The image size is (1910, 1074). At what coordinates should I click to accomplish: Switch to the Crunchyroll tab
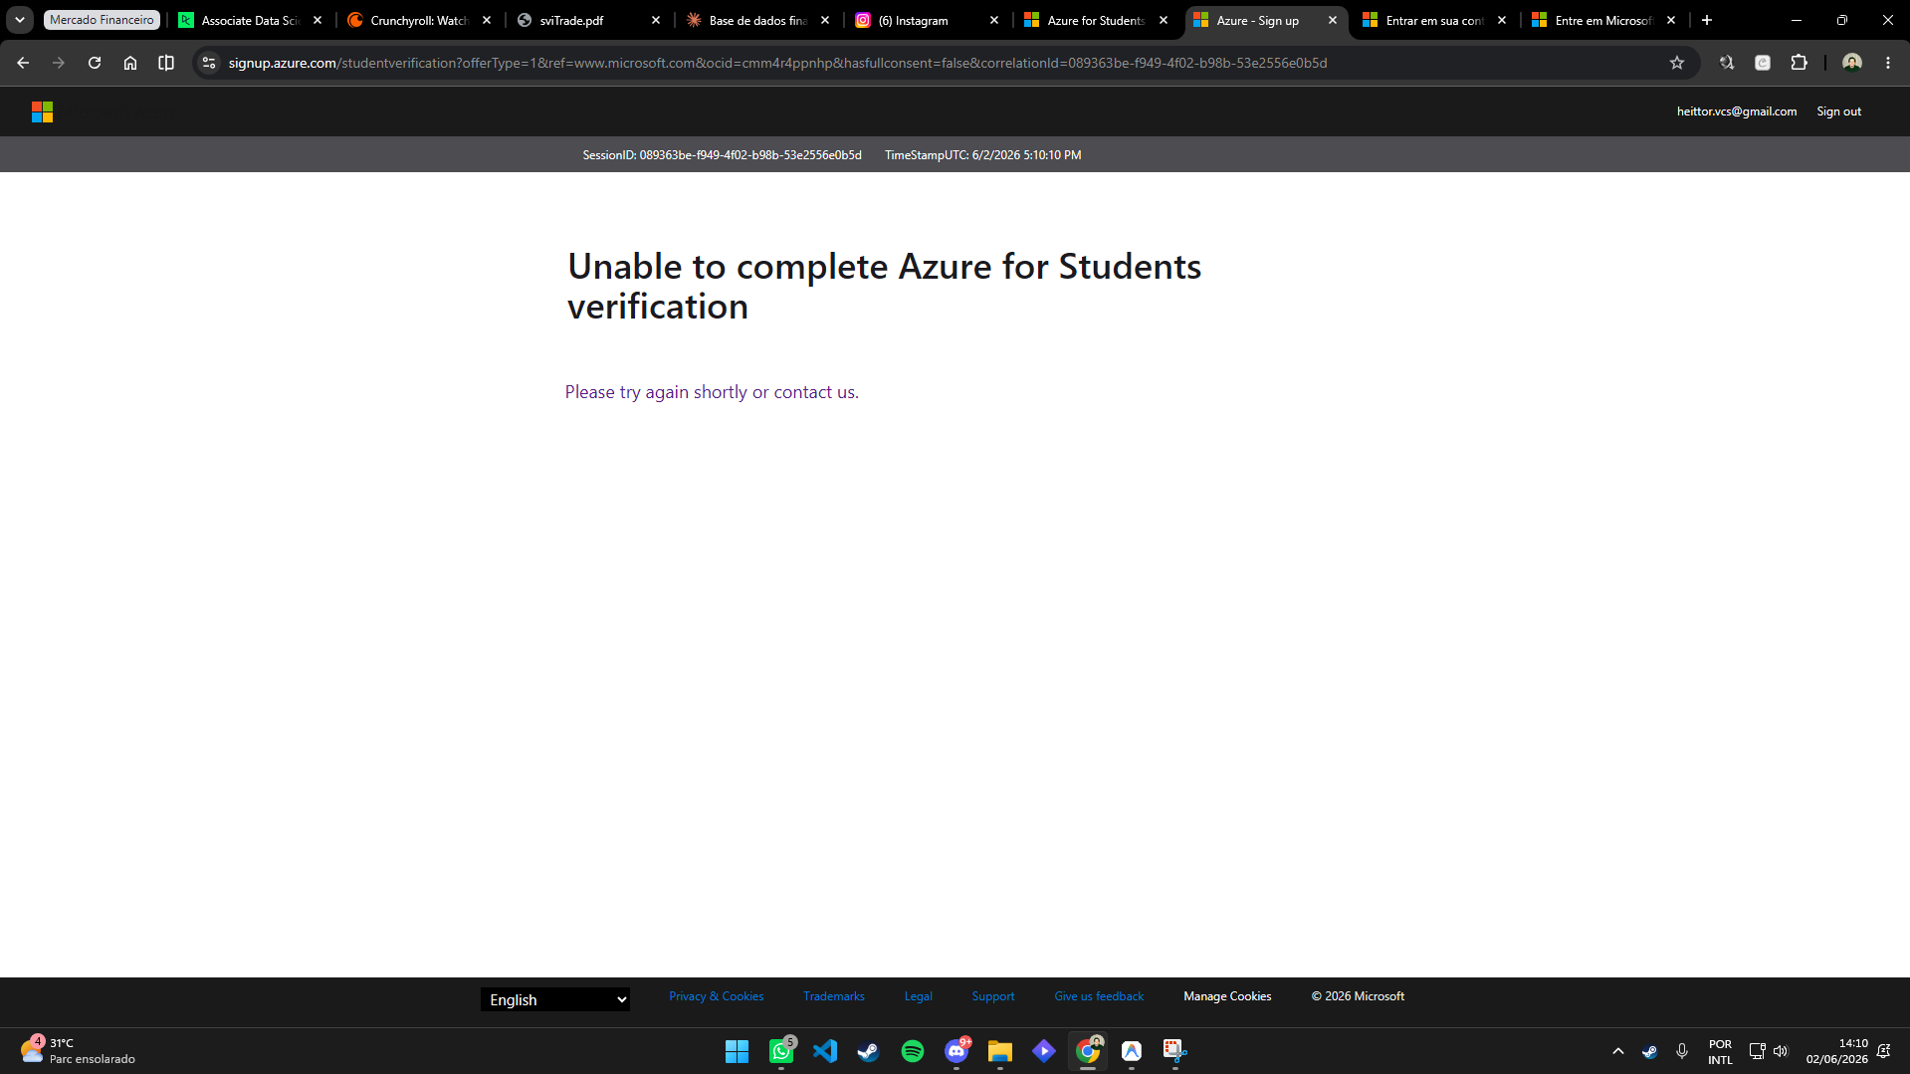[x=418, y=20]
